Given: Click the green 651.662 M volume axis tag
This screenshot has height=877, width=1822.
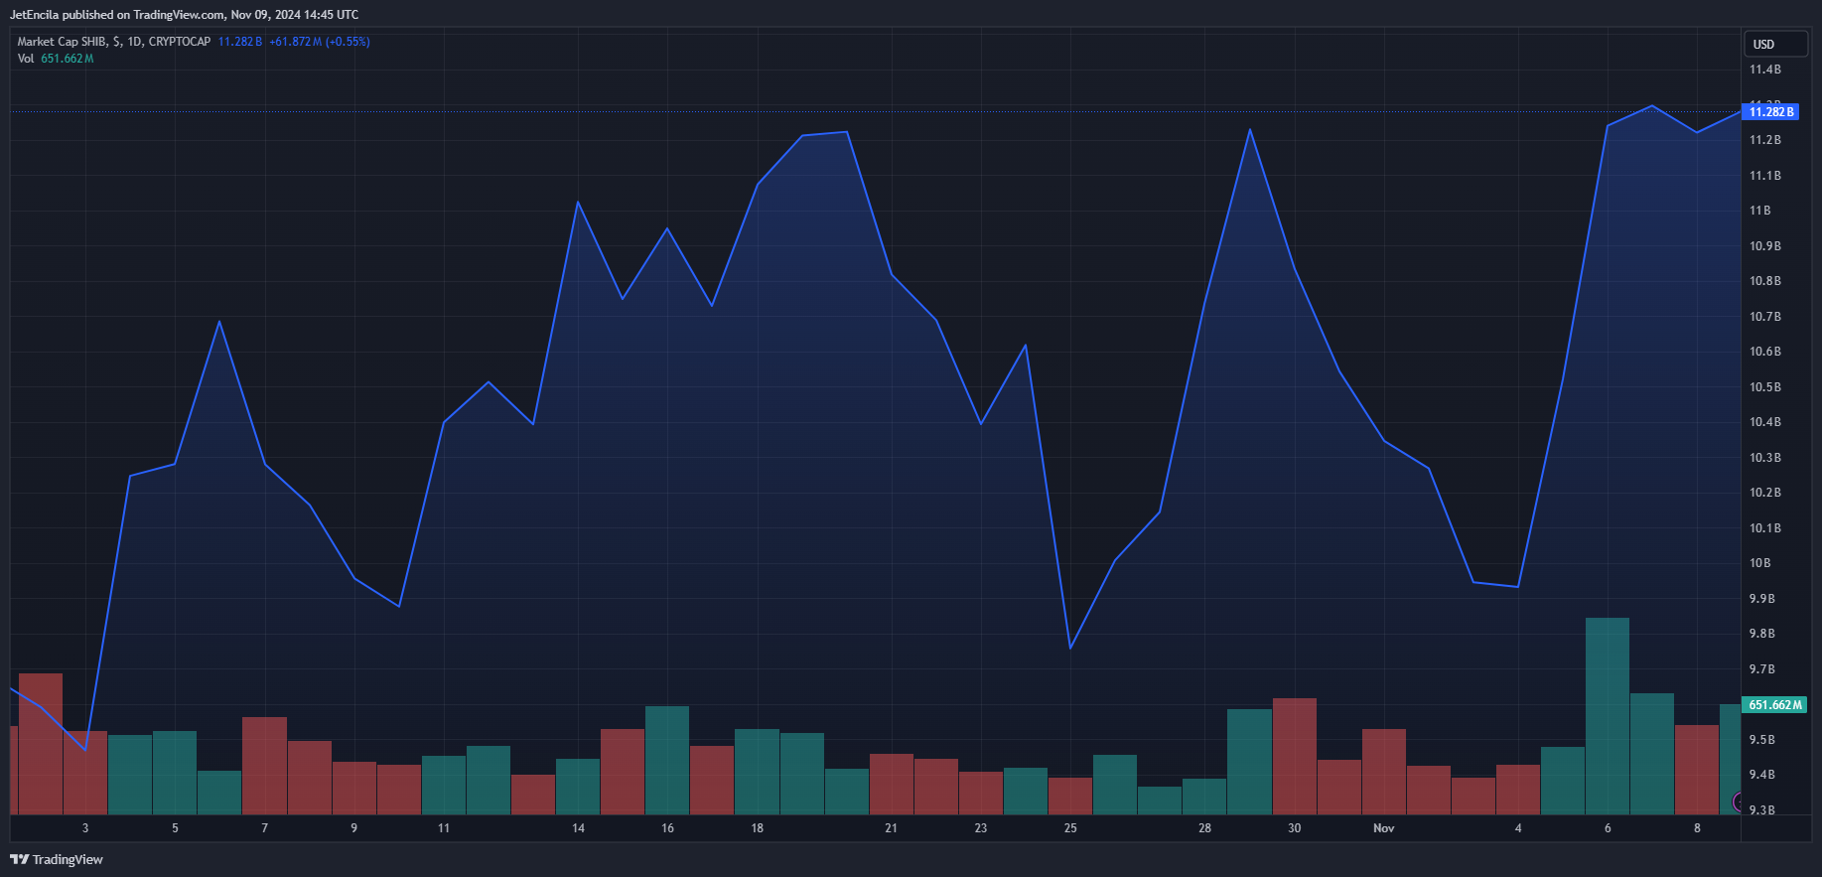Looking at the screenshot, I should [1774, 704].
